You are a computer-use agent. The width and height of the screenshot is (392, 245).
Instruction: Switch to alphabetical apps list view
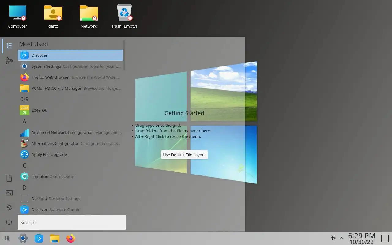(9, 46)
